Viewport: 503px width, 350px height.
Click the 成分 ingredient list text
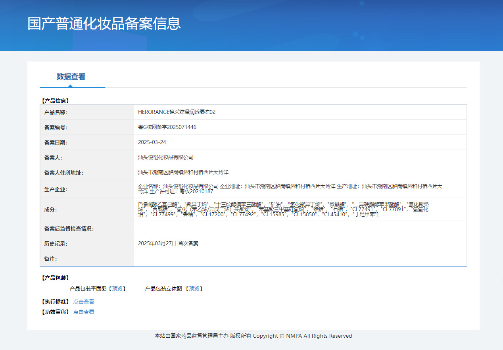point(283,210)
